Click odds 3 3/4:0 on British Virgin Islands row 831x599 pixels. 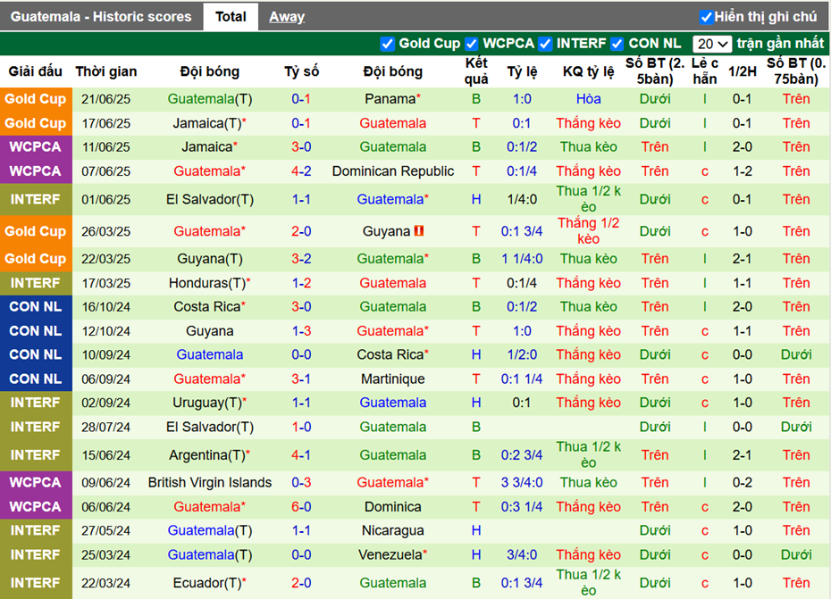pyautogui.click(x=522, y=482)
